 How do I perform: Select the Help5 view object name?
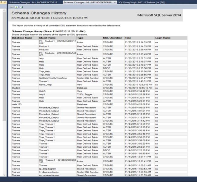click(42, 91)
